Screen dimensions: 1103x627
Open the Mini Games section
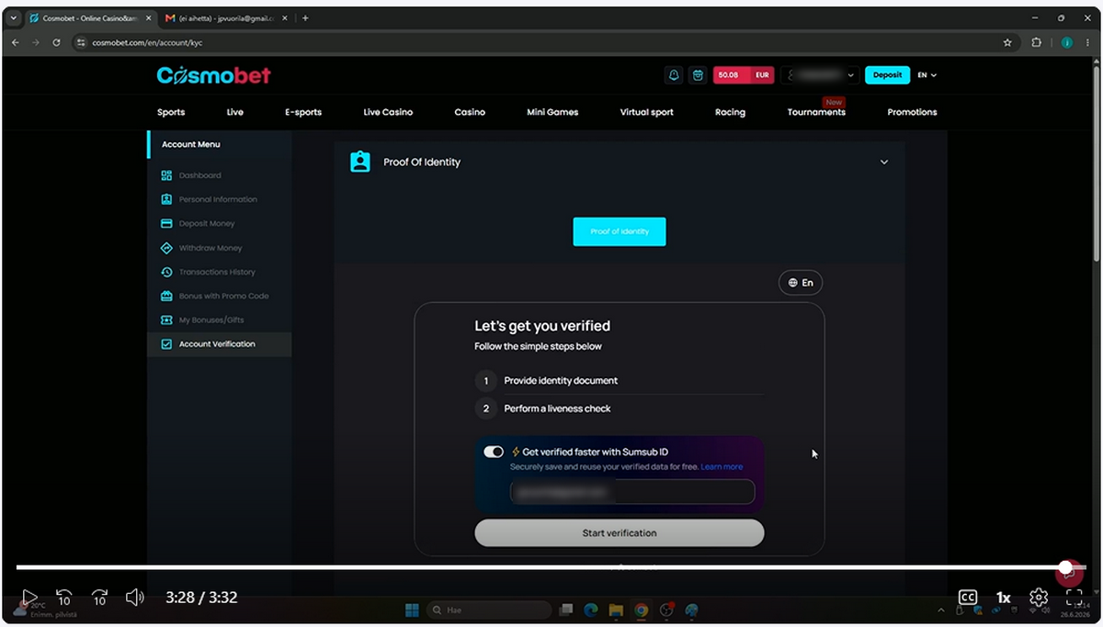pyautogui.click(x=552, y=112)
